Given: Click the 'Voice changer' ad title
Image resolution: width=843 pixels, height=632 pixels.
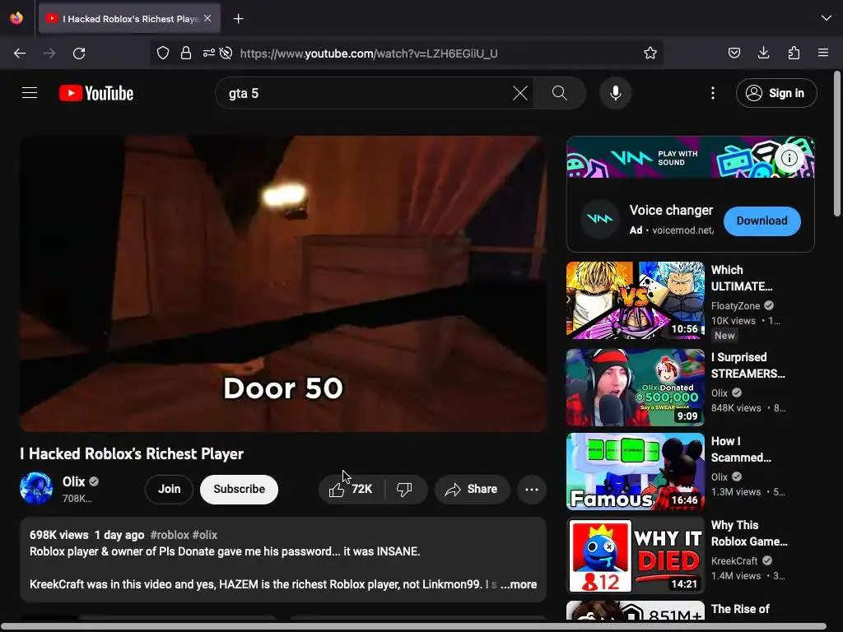Looking at the screenshot, I should pyautogui.click(x=671, y=210).
